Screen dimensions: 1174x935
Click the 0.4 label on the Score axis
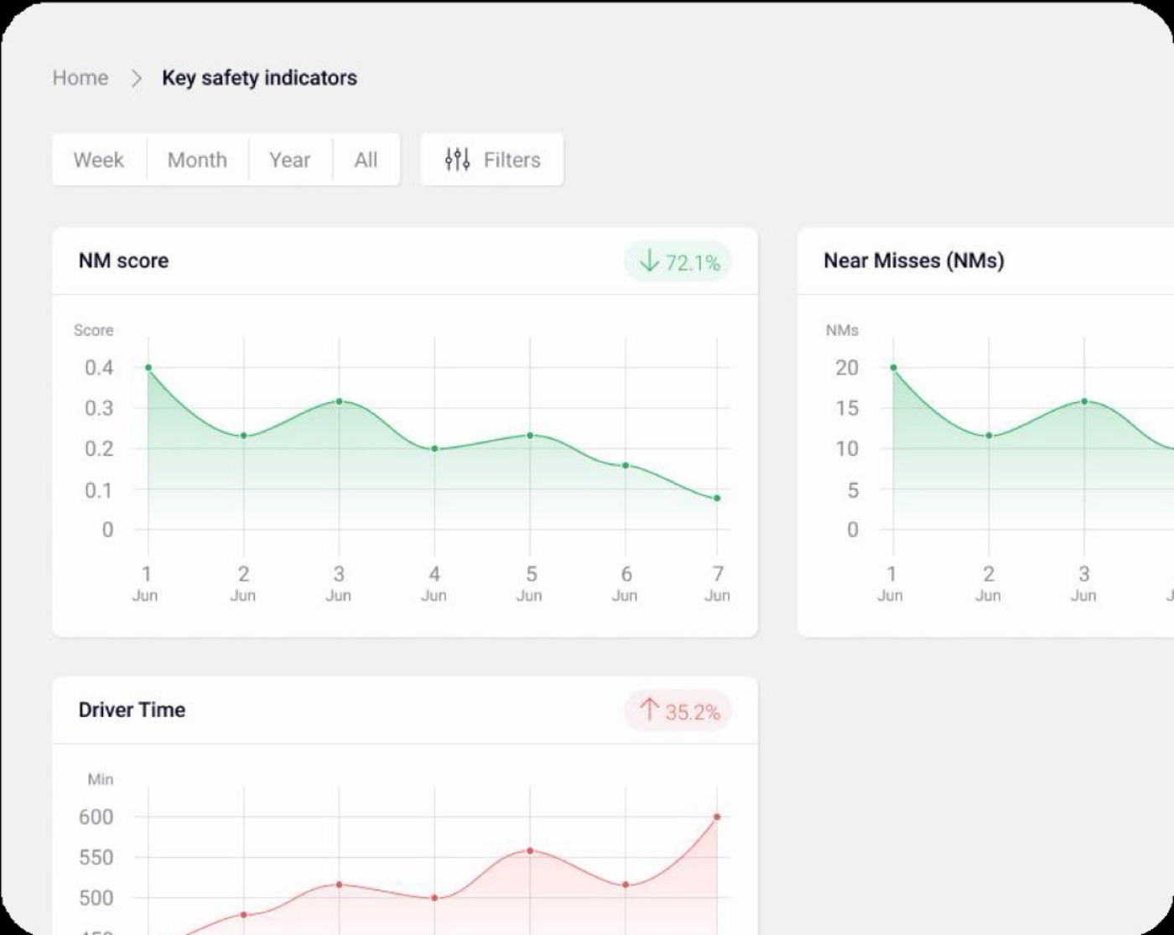pos(99,368)
